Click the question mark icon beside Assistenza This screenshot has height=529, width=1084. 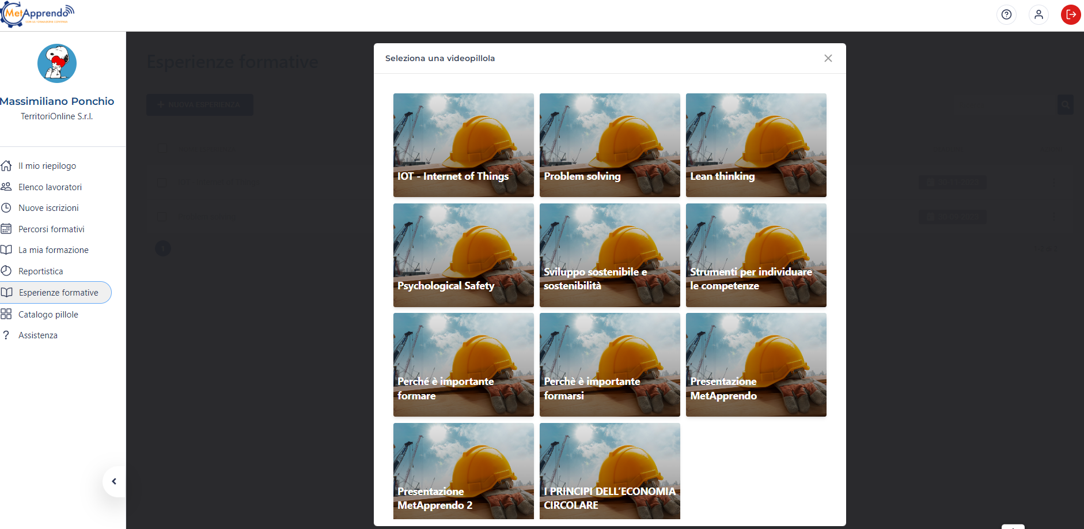point(6,335)
